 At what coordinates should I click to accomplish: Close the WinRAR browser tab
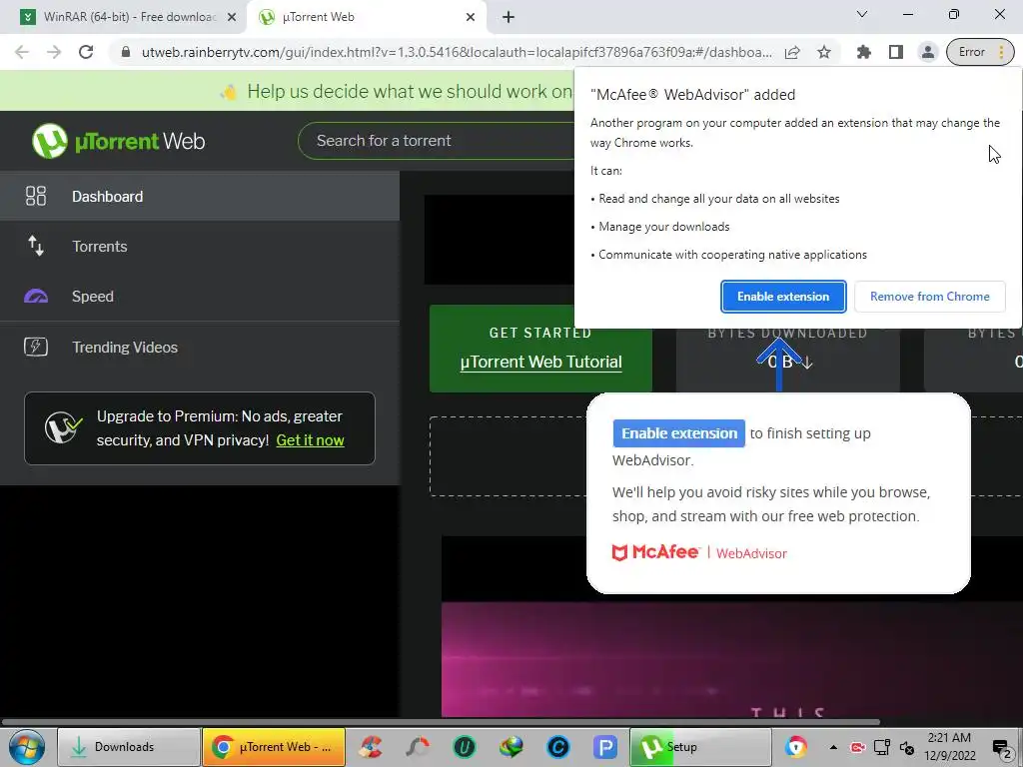(232, 18)
